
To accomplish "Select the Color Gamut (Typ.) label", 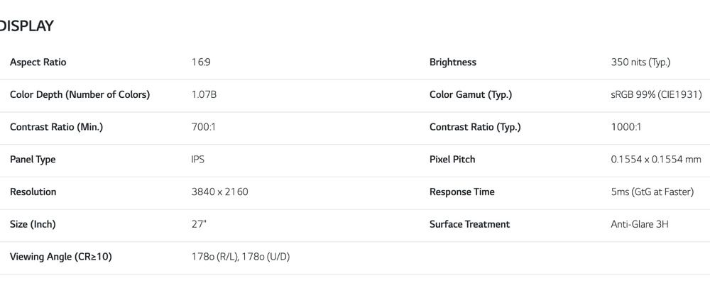I will tap(471, 95).
